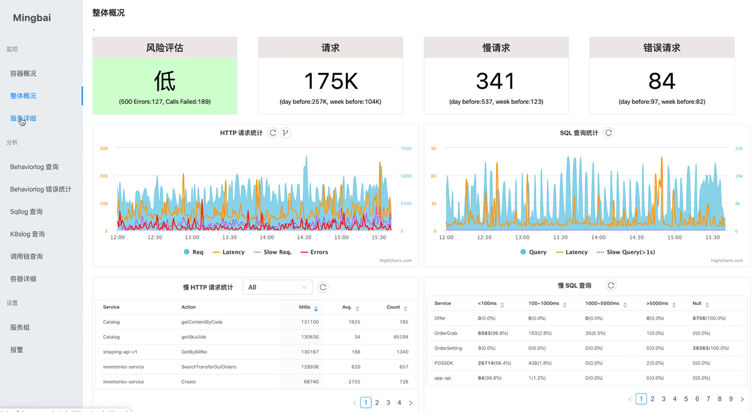Refresh the 慢 HTTP 请求统计 table
Screen dimensions: 756x412
click(x=323, y=287)
